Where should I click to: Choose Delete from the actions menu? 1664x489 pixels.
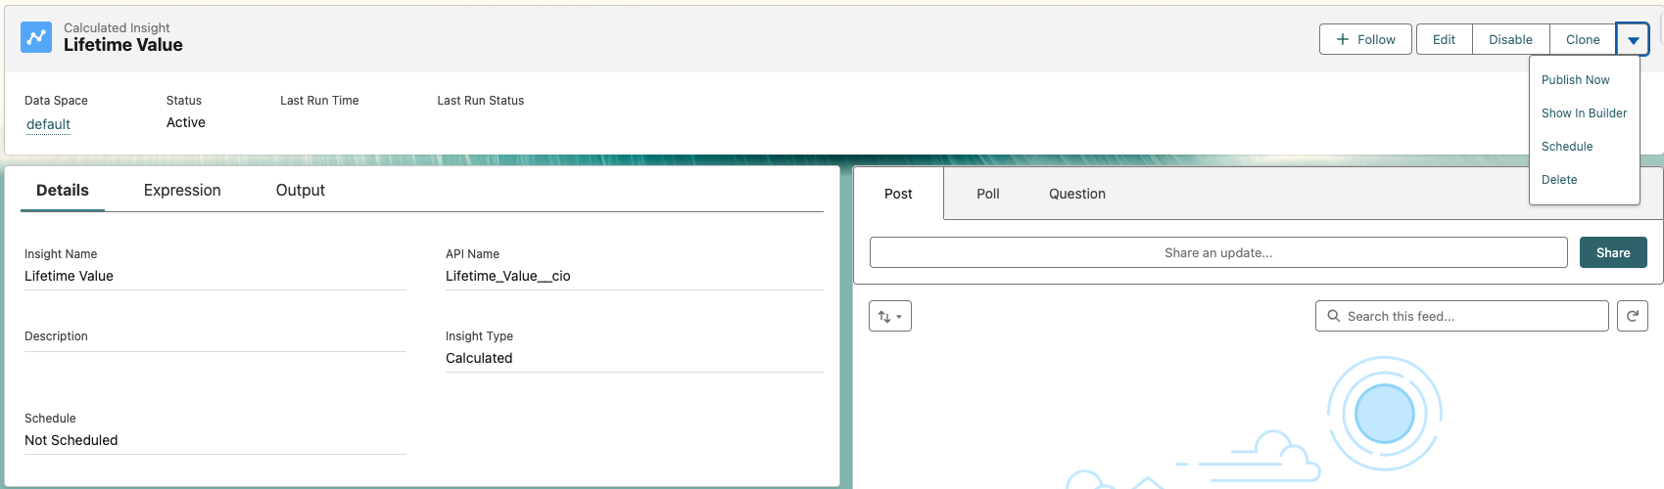(x=1559, y=180)
